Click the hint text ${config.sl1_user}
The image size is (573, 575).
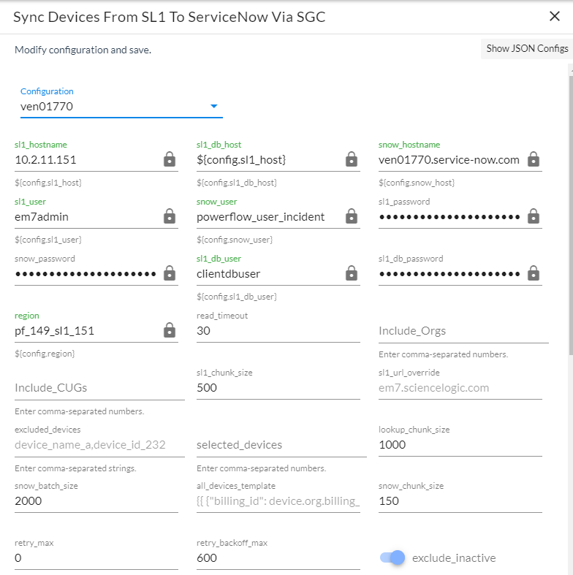click(x=48, y=240)
